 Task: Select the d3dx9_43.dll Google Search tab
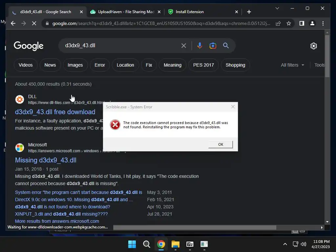click(45, 12)
